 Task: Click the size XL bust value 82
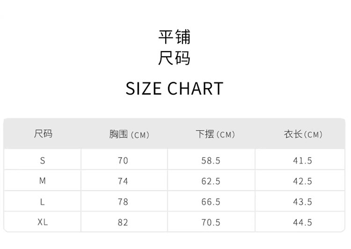[x=123, y=223]
